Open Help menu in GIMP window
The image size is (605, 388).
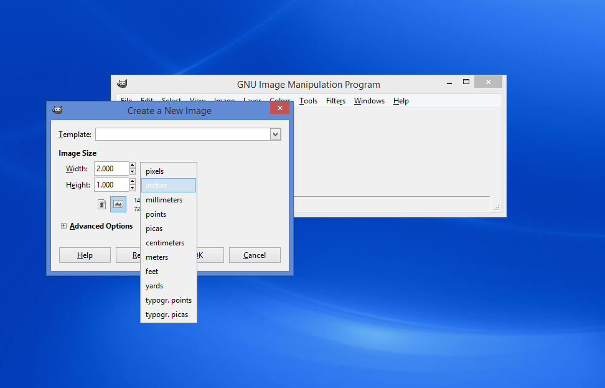pos(401,101)
